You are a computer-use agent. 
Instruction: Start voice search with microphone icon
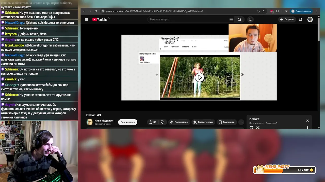(x=250, y=19)
